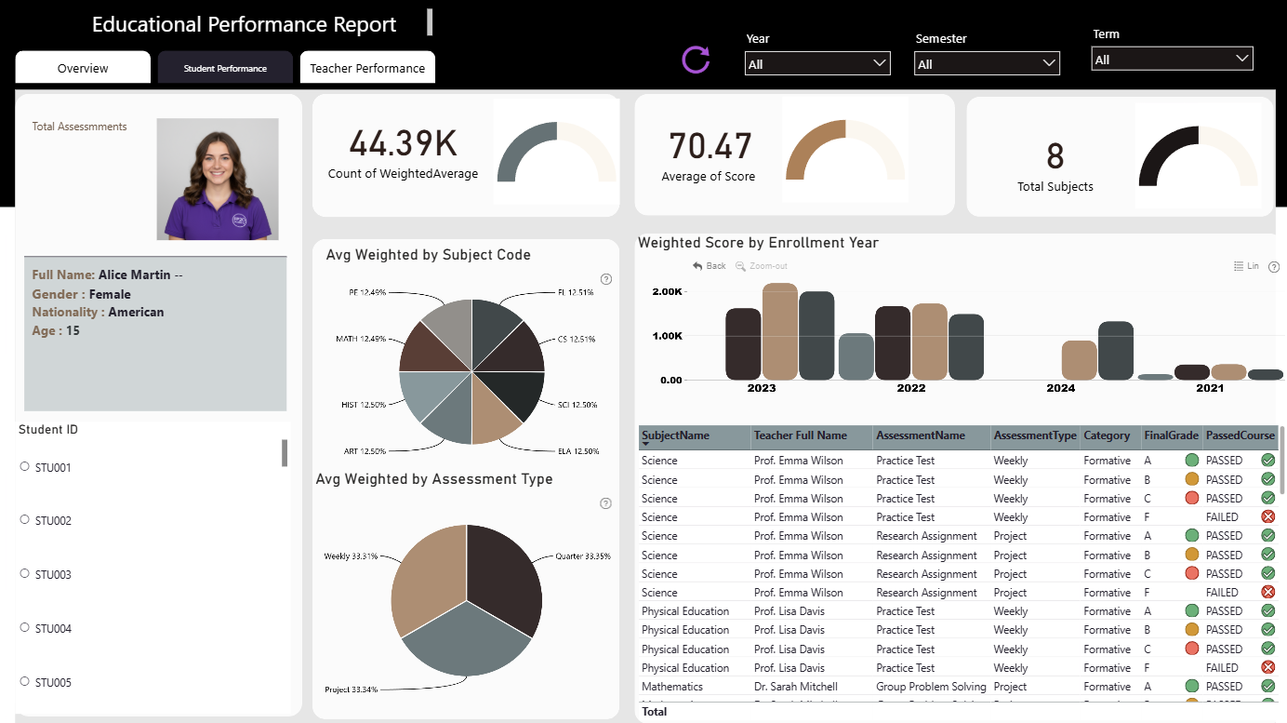Image resolution: width=1287 pixels, height=723 pixels.
Task: Click the tallest tan bar for 2023
Action: click(780, 331)
